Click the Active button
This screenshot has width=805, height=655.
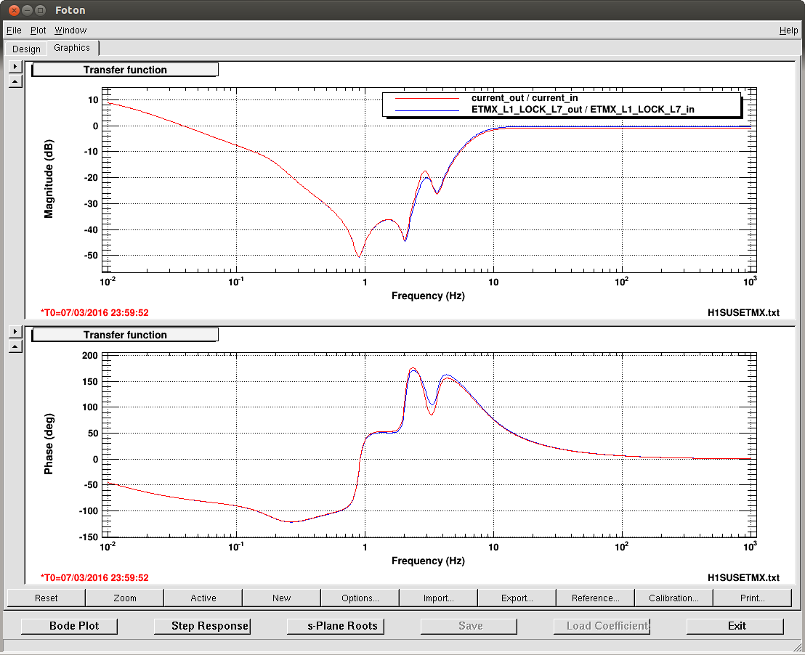pos(203,598)
